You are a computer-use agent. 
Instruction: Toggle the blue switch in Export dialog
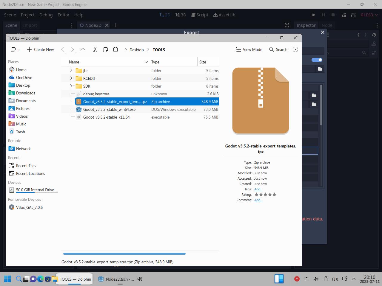317,60
